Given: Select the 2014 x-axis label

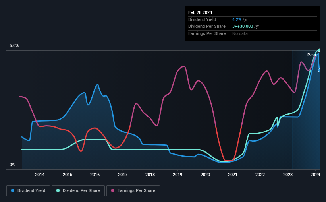Looking at the screenshot, I should click(40, 175).
